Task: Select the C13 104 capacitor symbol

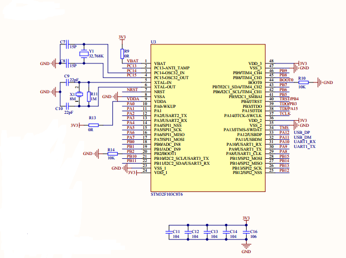Action: pos(207,232)
